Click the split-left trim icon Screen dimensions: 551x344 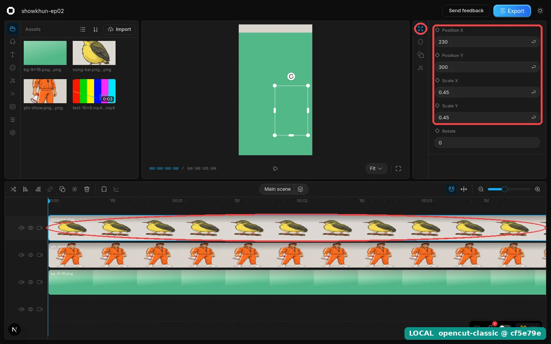[26, 189]
